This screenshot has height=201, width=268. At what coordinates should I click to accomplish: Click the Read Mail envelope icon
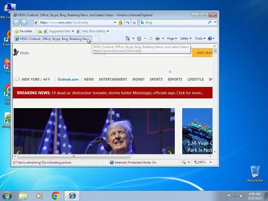[150, 38]
